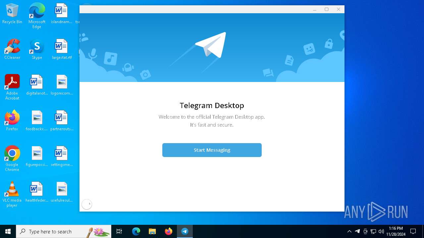Open Firefox from the taskbar
The width and height of the screenshot is (424, 238).
[x=169, y=231]
